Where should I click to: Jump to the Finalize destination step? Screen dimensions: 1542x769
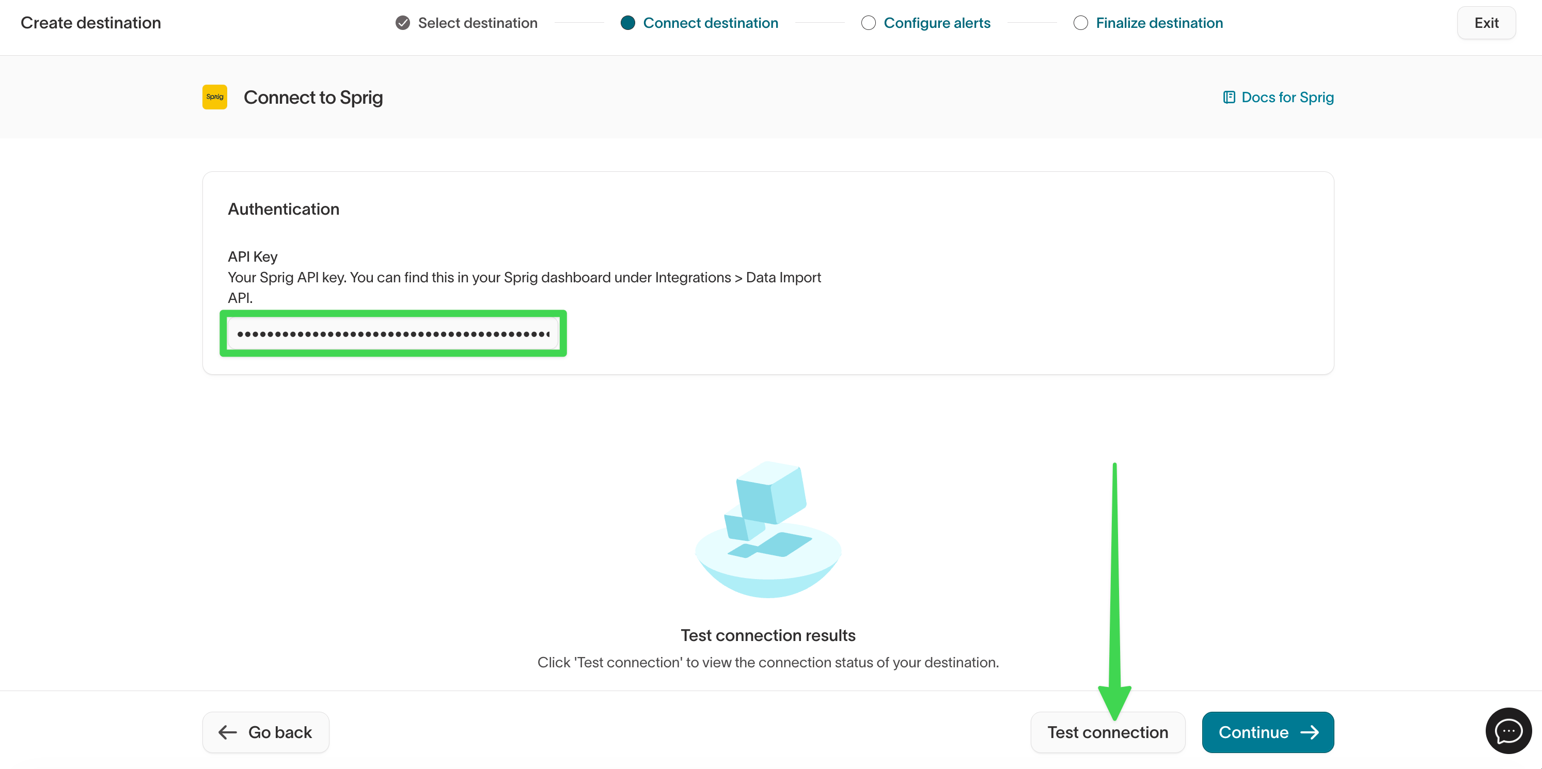1147,23
